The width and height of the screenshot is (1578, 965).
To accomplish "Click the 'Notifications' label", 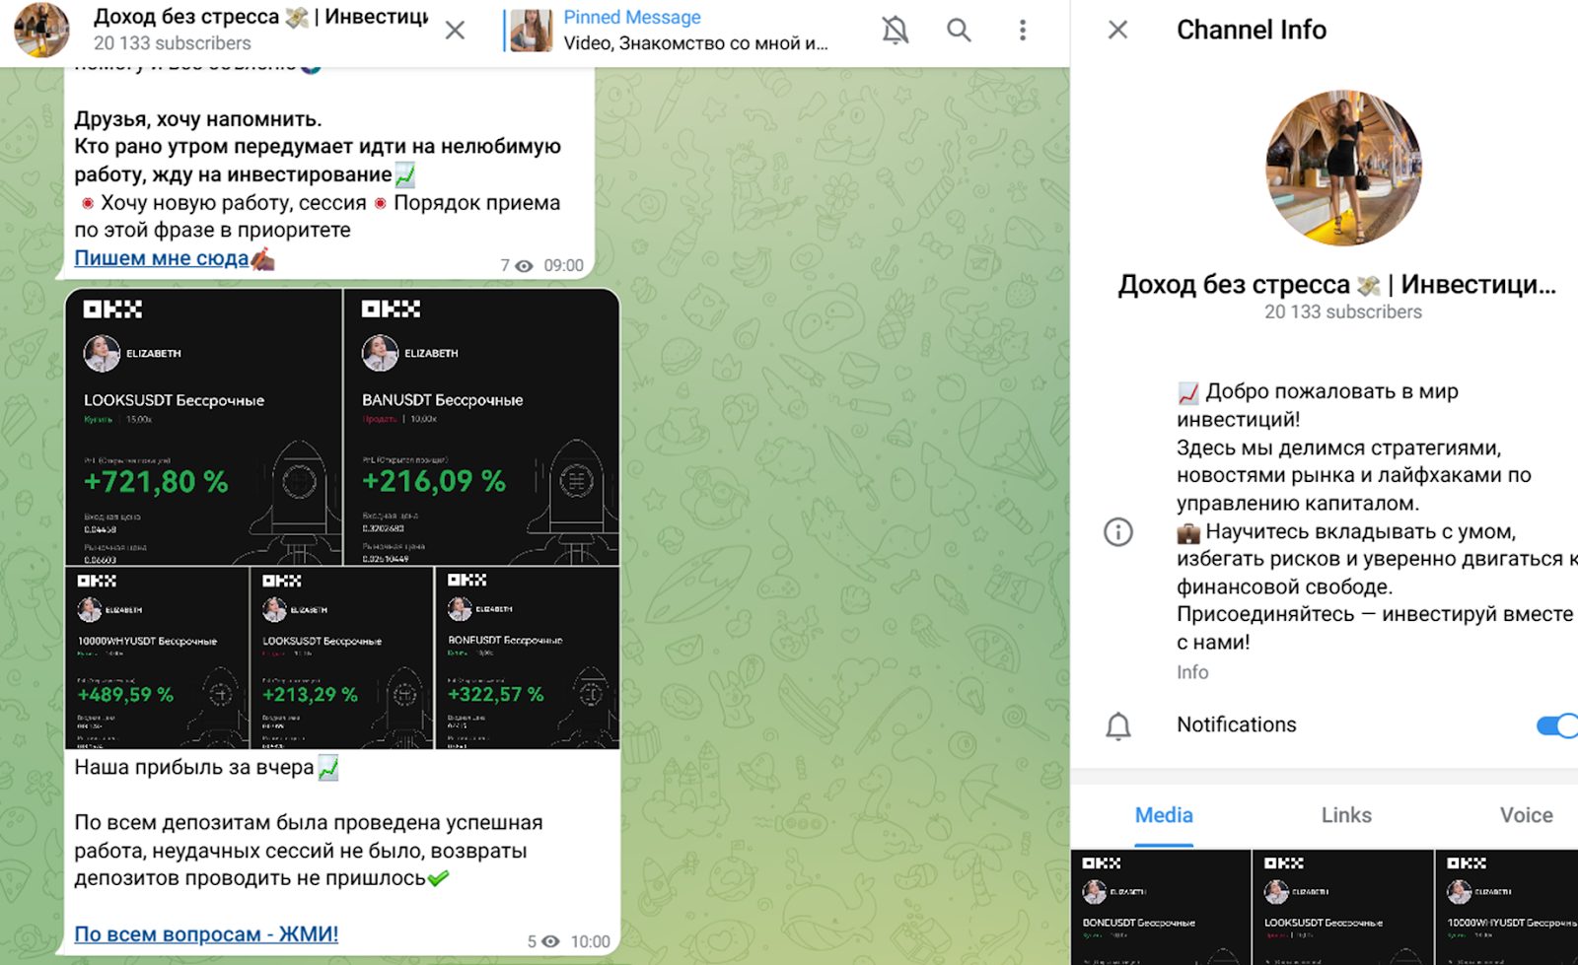I will [x=1237, y=724].
